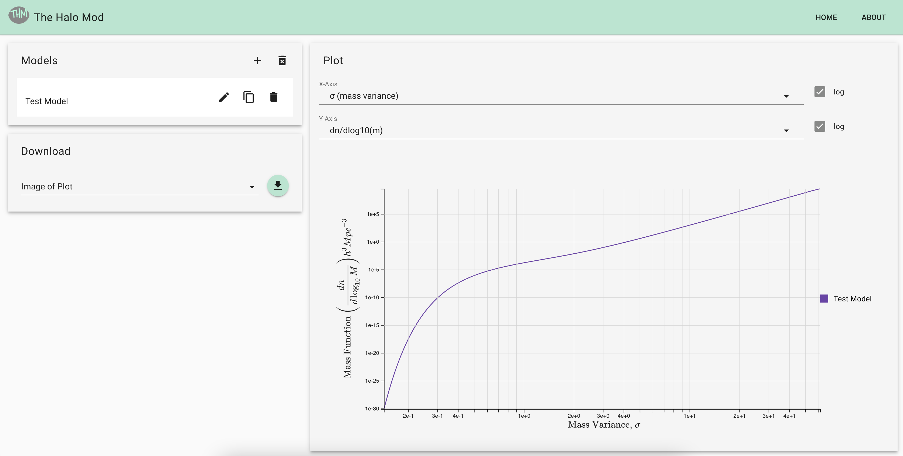The width and height of the screenshot is (903, 456).
Task: Click the purple Test Model legend swatch
Action: pyautogui.click(x=824, y=299)
